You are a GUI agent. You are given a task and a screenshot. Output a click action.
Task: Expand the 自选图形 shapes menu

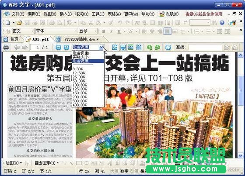46,163
